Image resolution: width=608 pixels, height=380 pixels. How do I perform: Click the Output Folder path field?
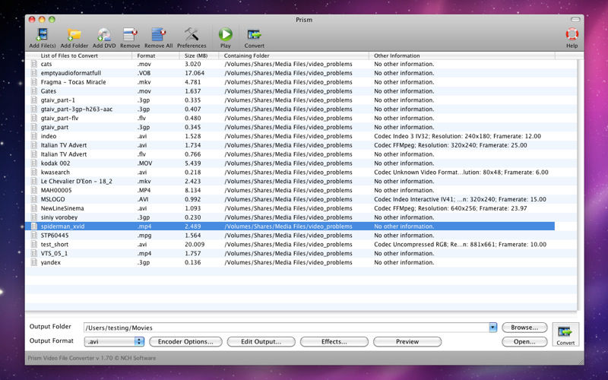[287, 328]
